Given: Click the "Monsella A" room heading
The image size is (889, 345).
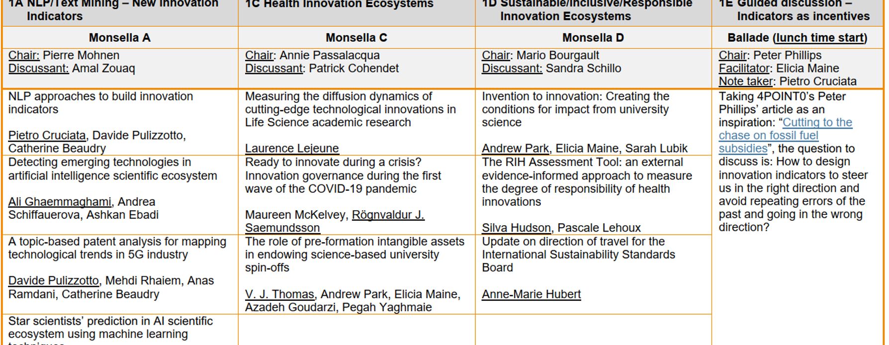Looking at the screenshot, I should 119,38.
